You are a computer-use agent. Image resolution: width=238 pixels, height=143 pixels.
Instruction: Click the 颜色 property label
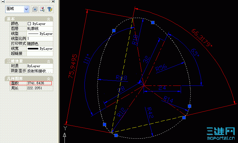coord(15,24)
